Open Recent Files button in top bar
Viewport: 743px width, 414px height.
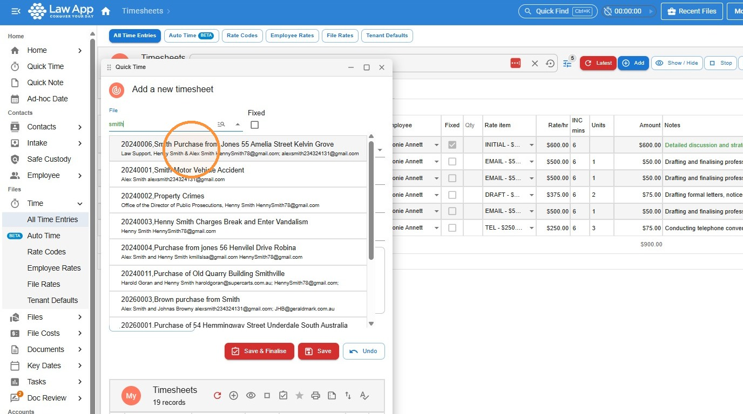[x=692, y=11]
